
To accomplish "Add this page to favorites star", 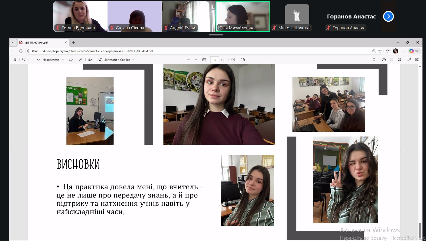I will (x=380, y=51).
